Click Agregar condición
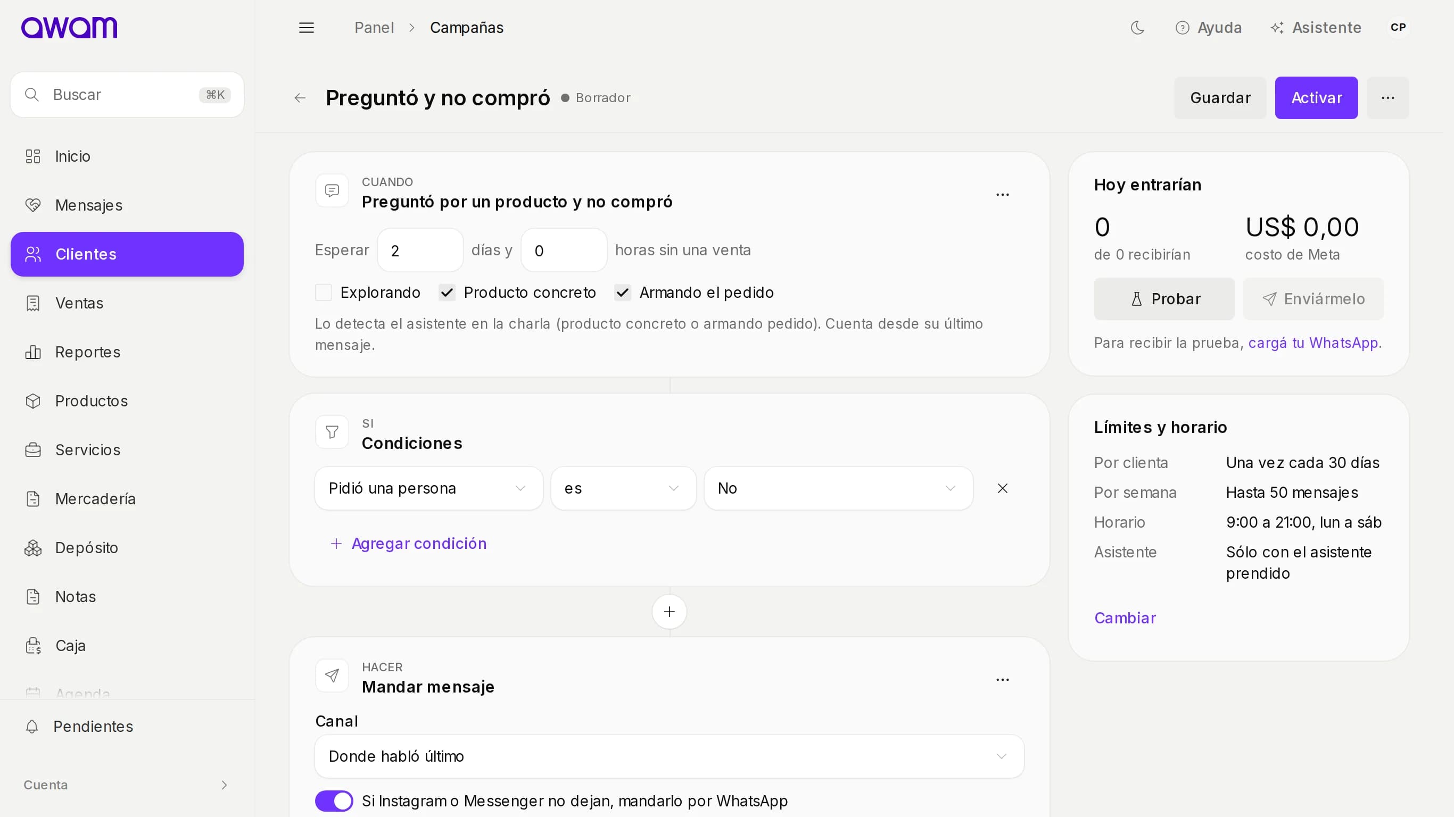The width and height of the screenshot is (1454, 817). (408, 544)
